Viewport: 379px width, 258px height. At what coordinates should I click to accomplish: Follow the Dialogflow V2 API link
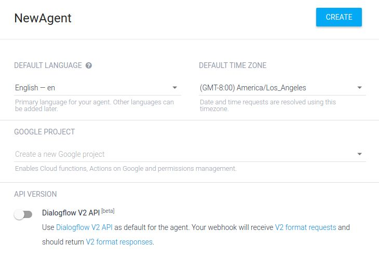pos(84,227)
